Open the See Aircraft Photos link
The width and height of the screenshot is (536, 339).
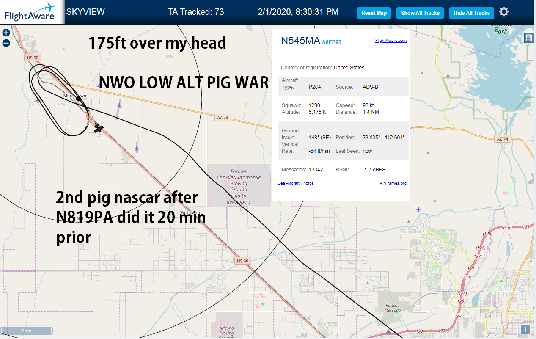296,183
